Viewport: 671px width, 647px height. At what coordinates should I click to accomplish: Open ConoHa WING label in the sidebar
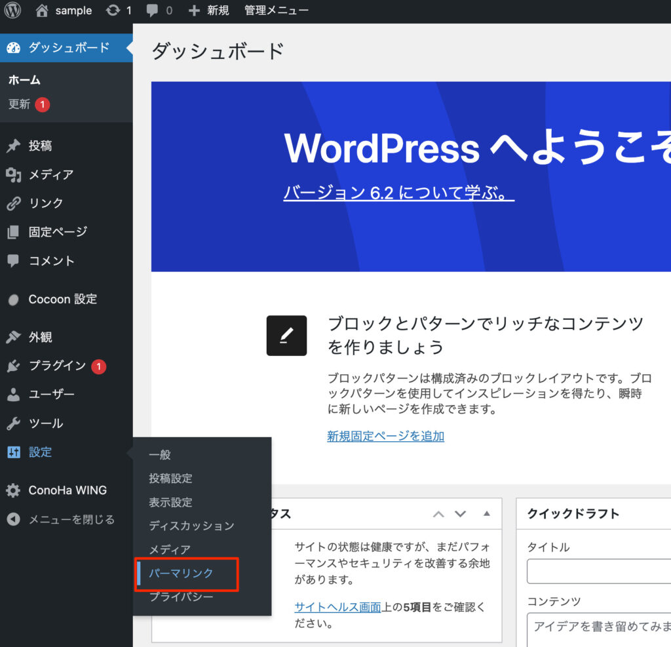tap(67, 490)
